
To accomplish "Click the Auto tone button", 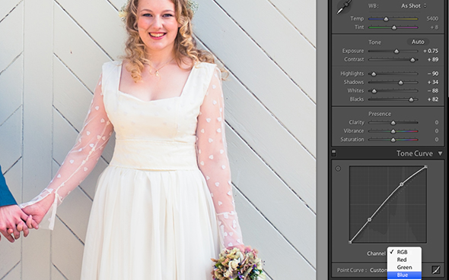I will click(418, 42).
